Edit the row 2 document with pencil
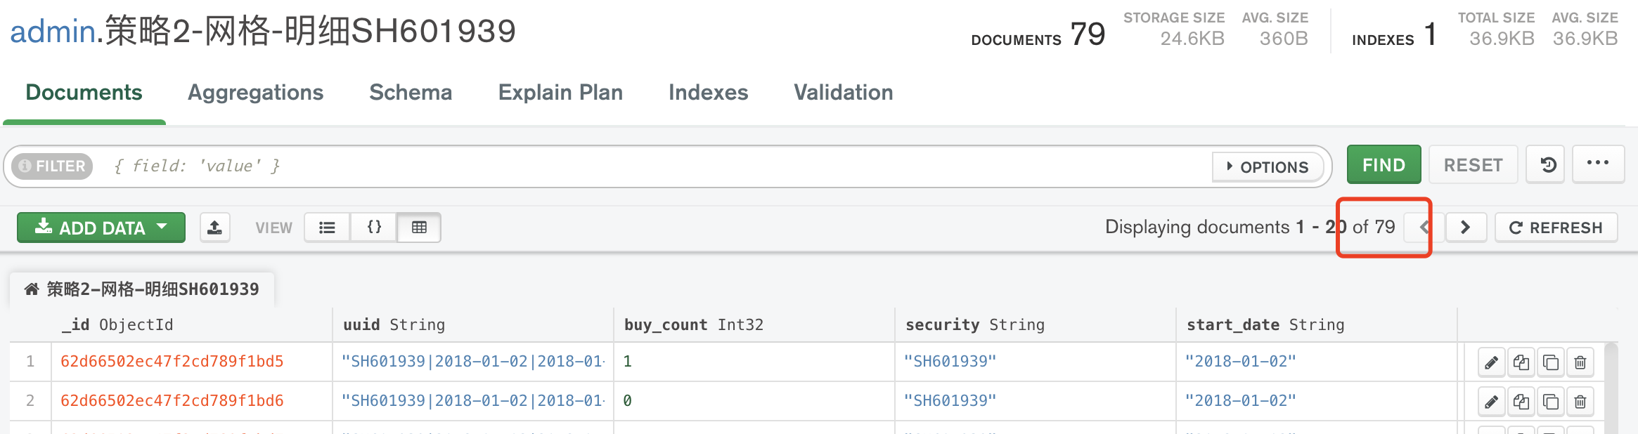This screenshot has height=434, width=1638. 1491,402
